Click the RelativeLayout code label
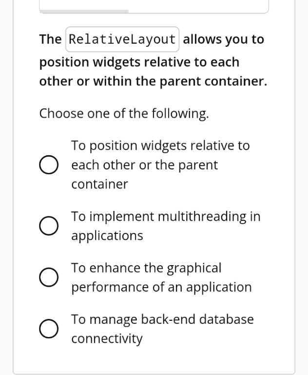The image size is (308, 375). pos(122,40)
